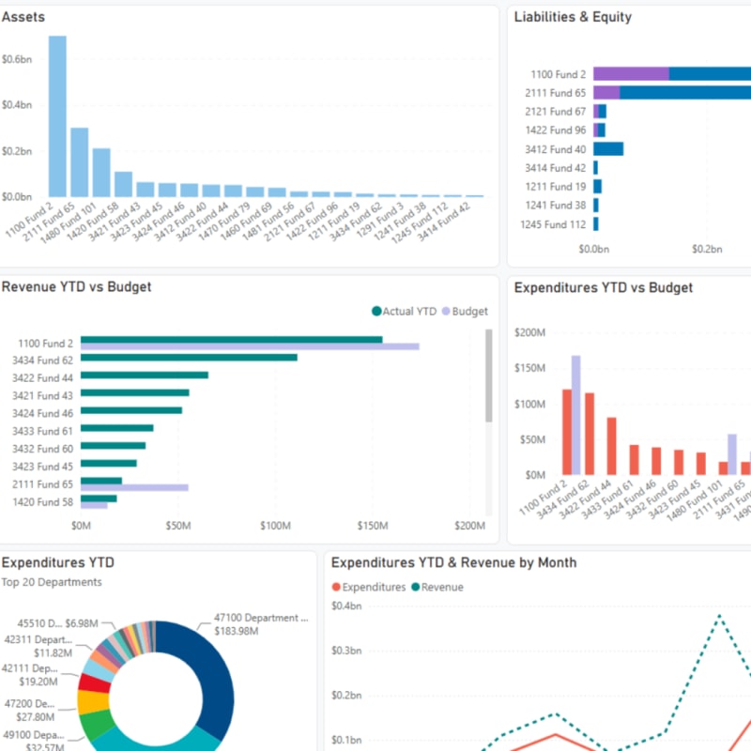Screen dimensions: 751x751
Task: Click the red donut slice for 42111 Department
Action: tap(95, 684)
